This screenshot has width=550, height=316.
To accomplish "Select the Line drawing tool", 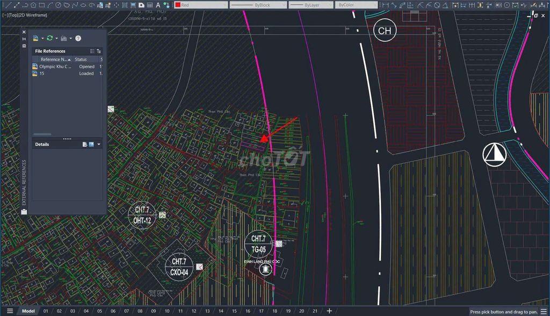I will [8, 5].
